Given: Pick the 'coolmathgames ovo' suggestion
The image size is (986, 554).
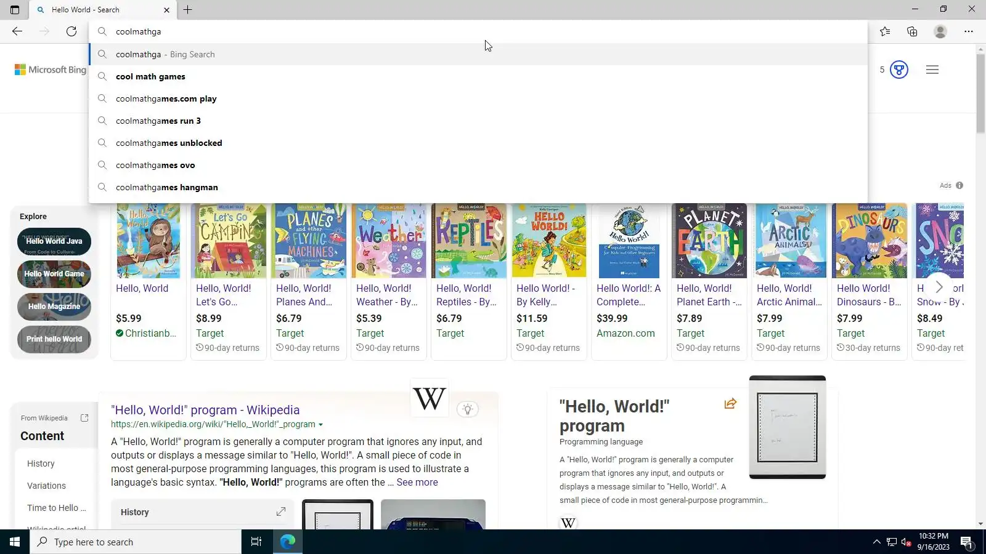Looking at the screenshot, I should tap(478, 165).
